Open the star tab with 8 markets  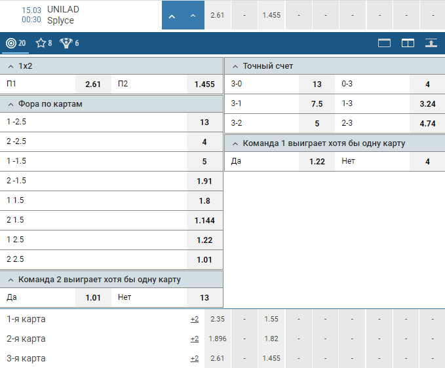tap(44, 43)
